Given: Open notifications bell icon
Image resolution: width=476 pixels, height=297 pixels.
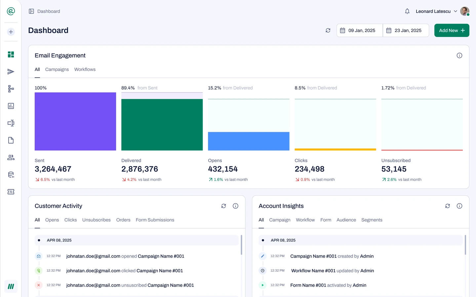Looking at the screenshot, I should click(x=407, y=11).
